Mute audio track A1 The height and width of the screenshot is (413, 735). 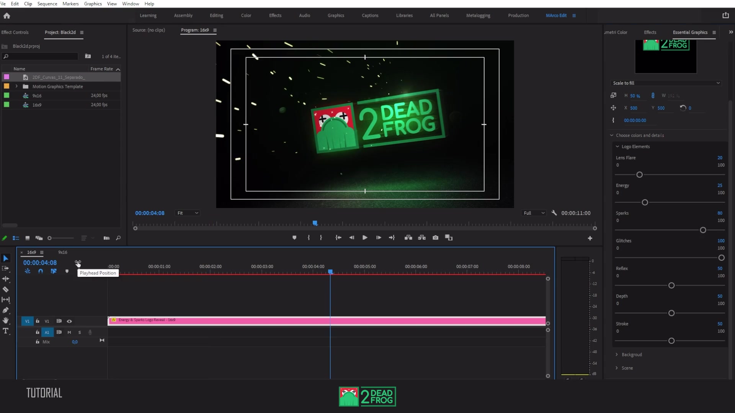coord(69,332)
